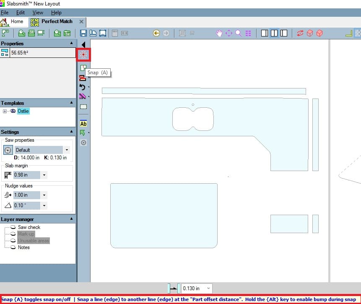Viewport: 361px width, 304px height.
Task: Open the View menu
Action: pyautogui.click(x=38, y=13)
